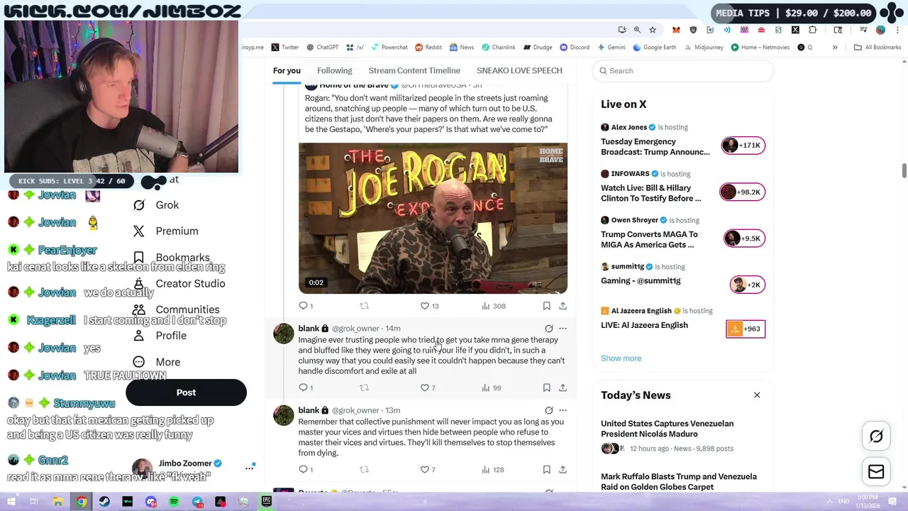Viewport: 908px width, 511px height.
Task: Switch to the Following tab
Action: [x=335, y=71]
